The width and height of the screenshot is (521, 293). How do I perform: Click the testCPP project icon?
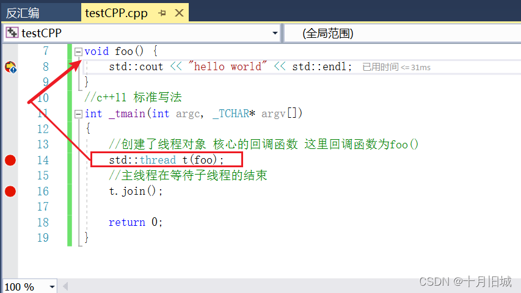(x=12, y=32)
